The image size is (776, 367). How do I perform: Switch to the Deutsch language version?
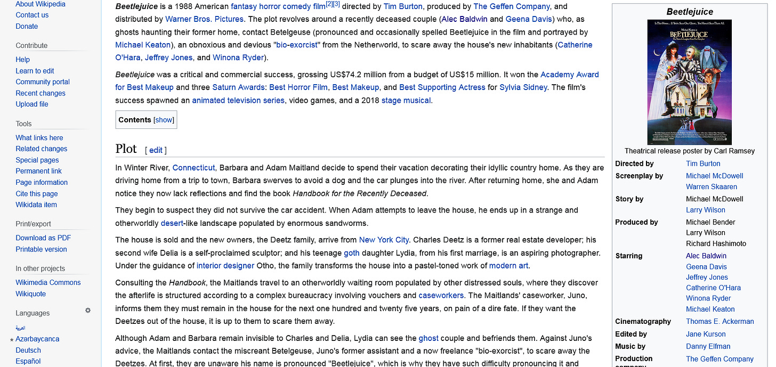[28, 350]
